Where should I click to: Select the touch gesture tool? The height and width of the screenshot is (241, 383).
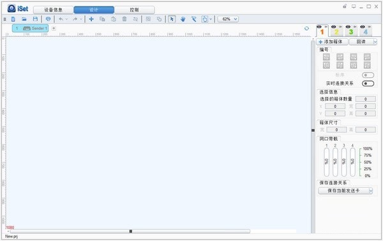[205, 19]
